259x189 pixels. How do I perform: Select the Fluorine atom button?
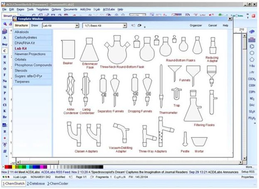[x=4, y=75]
